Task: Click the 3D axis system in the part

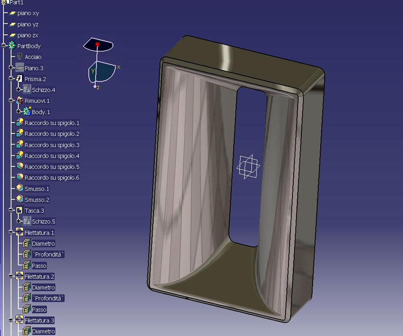Action: [x=248, y=166]
